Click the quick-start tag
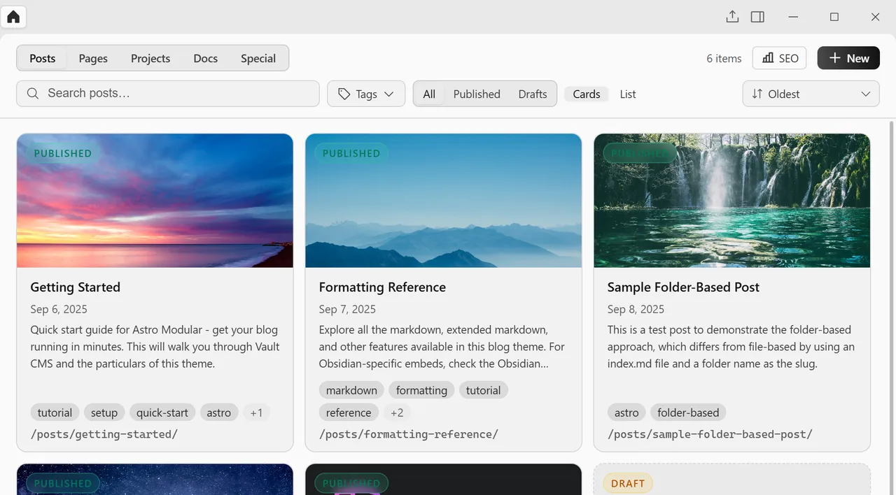Screen dimensions: 896x495 click(162, 412)
